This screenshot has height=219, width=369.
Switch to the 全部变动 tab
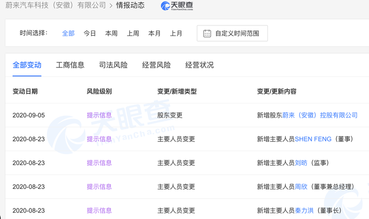click(27, 65)
